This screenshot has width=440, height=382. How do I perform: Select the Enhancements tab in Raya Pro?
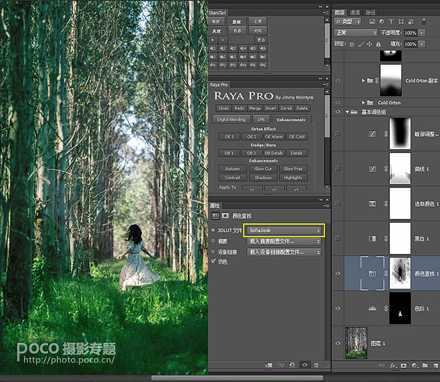pos(291,119)
